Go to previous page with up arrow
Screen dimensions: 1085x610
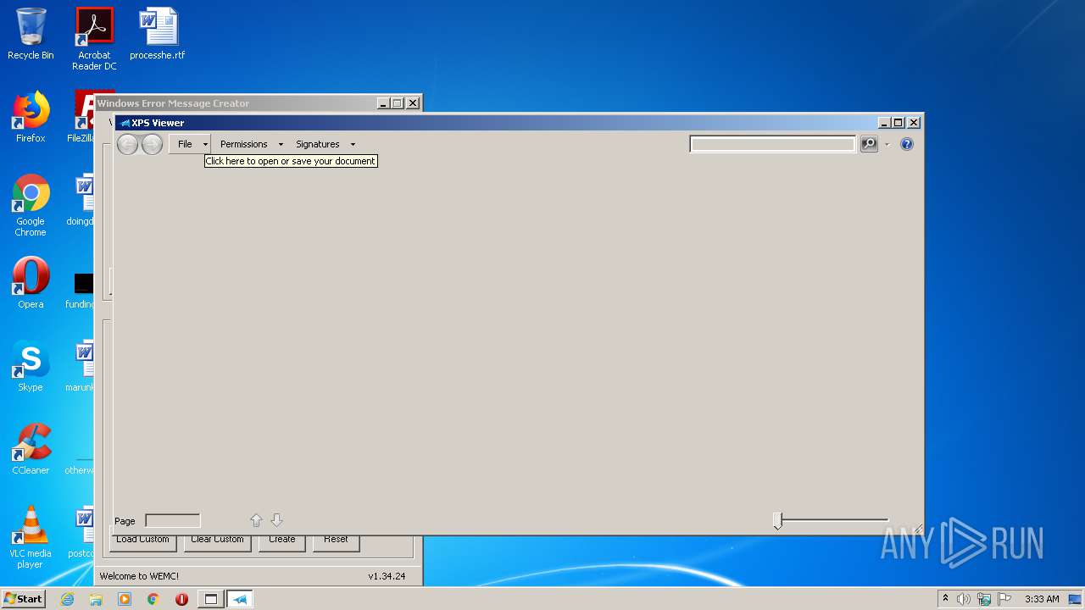pyautogui.click(x=256, y=520)
